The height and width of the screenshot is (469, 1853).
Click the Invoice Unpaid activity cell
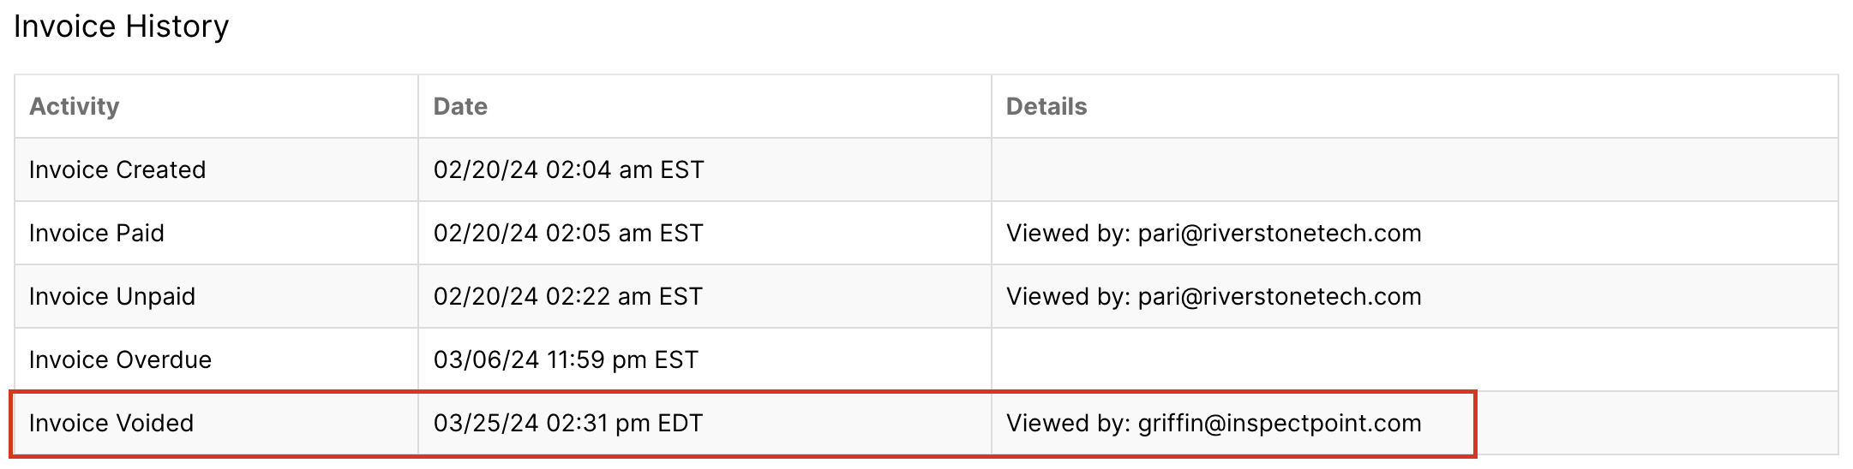pos(216,296)
